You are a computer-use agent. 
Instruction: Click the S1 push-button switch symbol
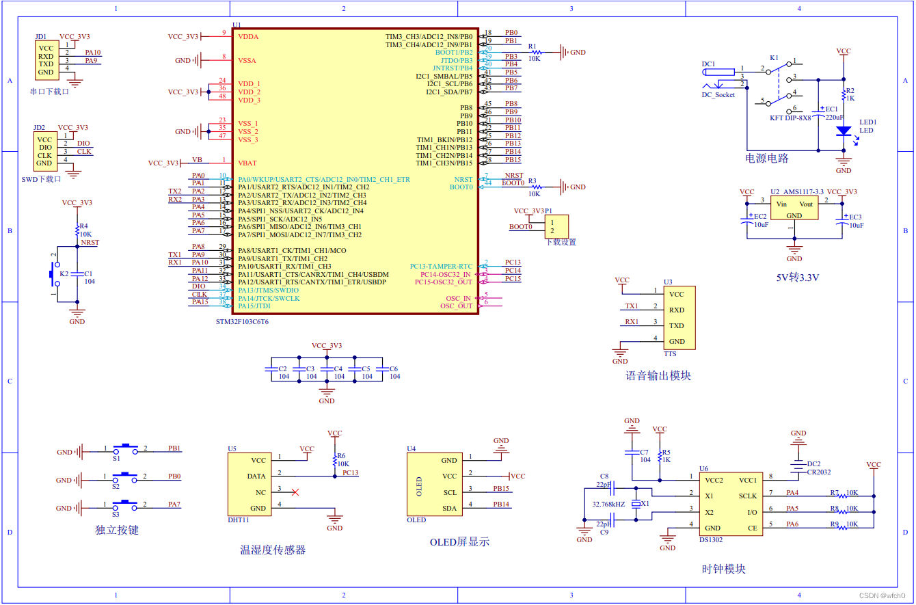tap(126, 448)
